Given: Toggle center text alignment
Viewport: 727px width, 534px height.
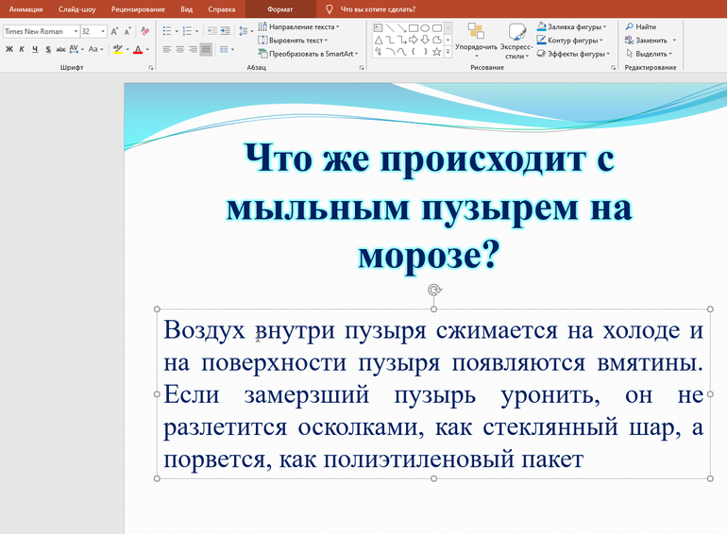Looking at the screenshot, I should tap(180, 49).
